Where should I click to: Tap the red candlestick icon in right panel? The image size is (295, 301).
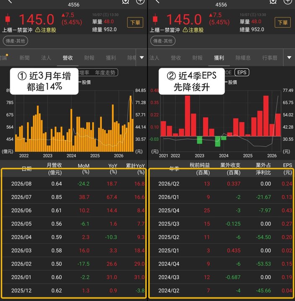[x=155, y=19]
